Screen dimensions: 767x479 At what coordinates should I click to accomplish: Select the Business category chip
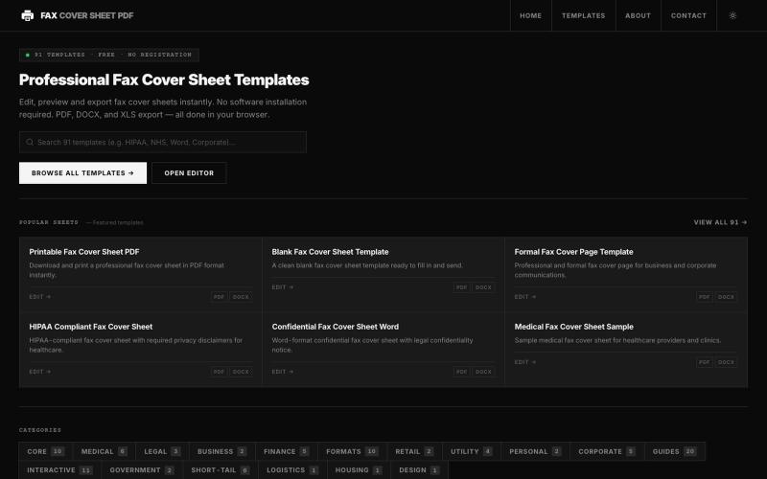(x=222, y=451)
